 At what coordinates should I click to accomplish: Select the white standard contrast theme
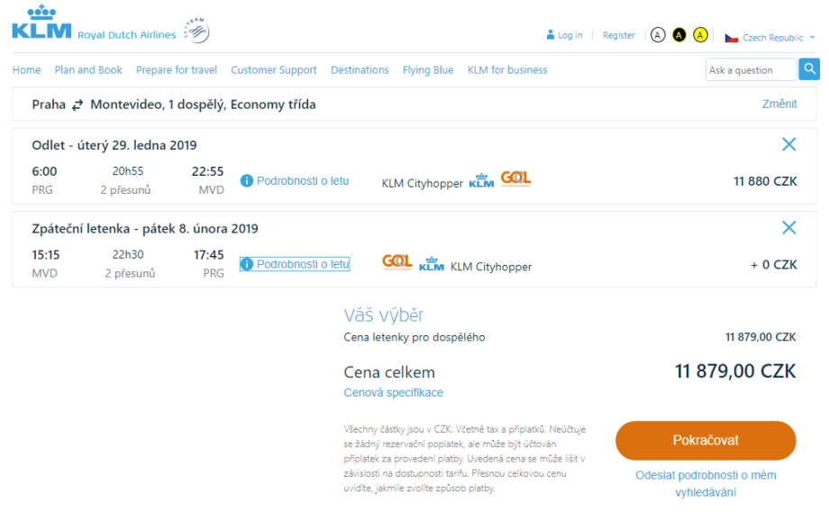(x=658, y=35)
